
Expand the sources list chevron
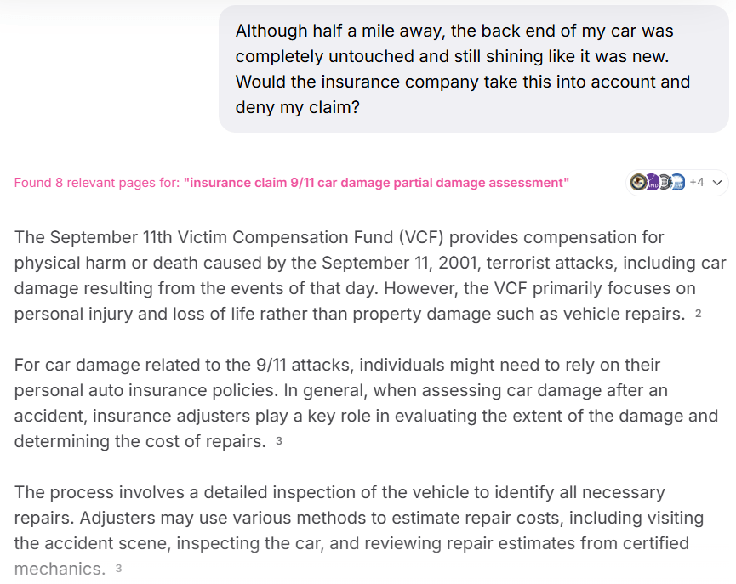tap(716, 182)
